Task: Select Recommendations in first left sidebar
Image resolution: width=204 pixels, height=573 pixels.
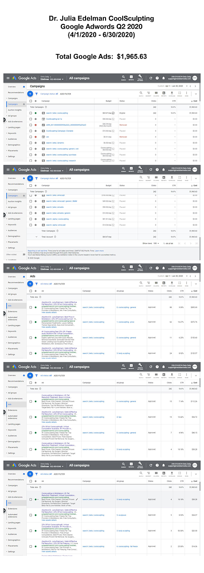Action: coord(16,92)
